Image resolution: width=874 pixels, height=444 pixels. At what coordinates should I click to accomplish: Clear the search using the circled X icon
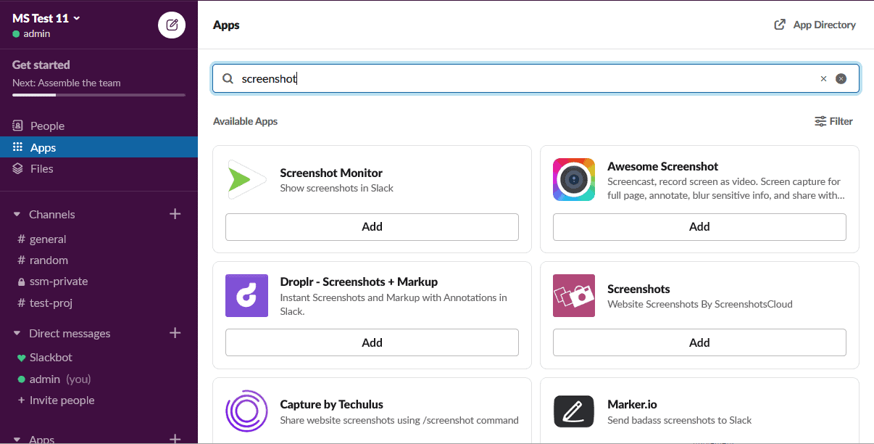[x=841, y=78]
